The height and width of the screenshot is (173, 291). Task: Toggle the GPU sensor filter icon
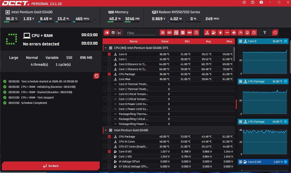point(169,33)
